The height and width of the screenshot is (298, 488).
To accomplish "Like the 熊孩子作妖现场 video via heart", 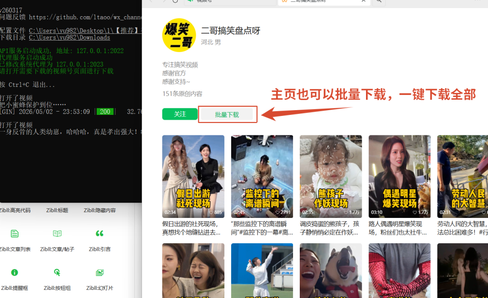I will 346,212.
